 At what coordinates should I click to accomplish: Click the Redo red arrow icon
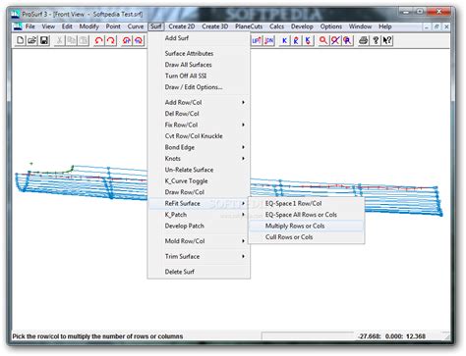coord(111,40)
